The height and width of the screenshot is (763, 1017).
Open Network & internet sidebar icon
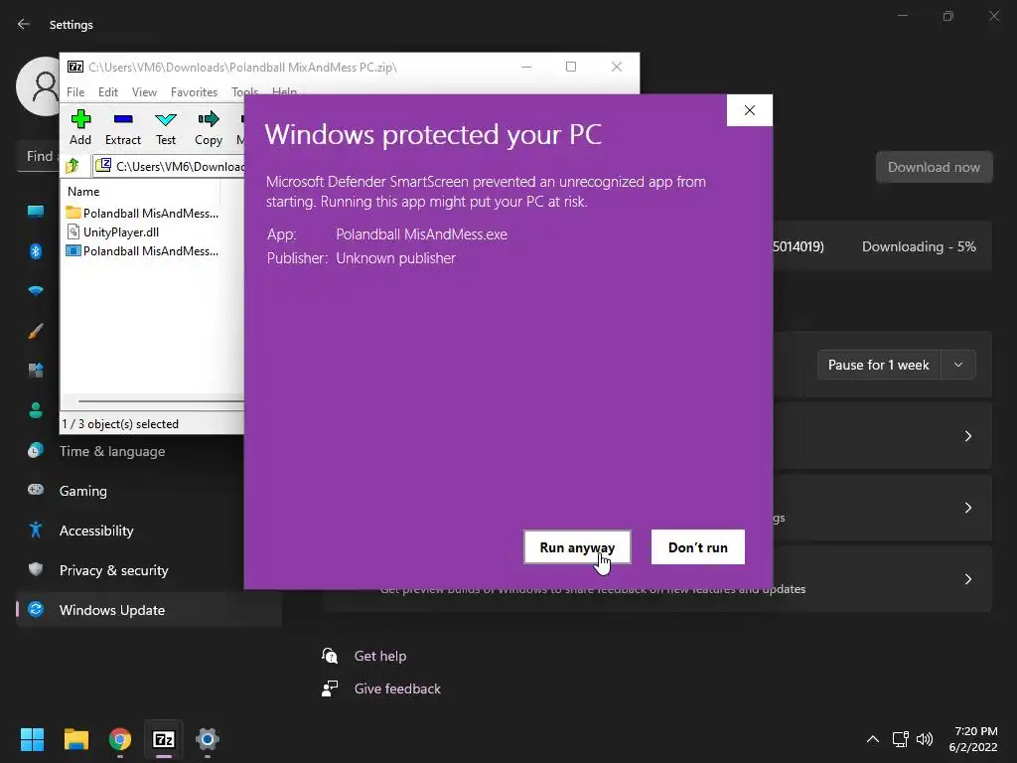(36, 291)
